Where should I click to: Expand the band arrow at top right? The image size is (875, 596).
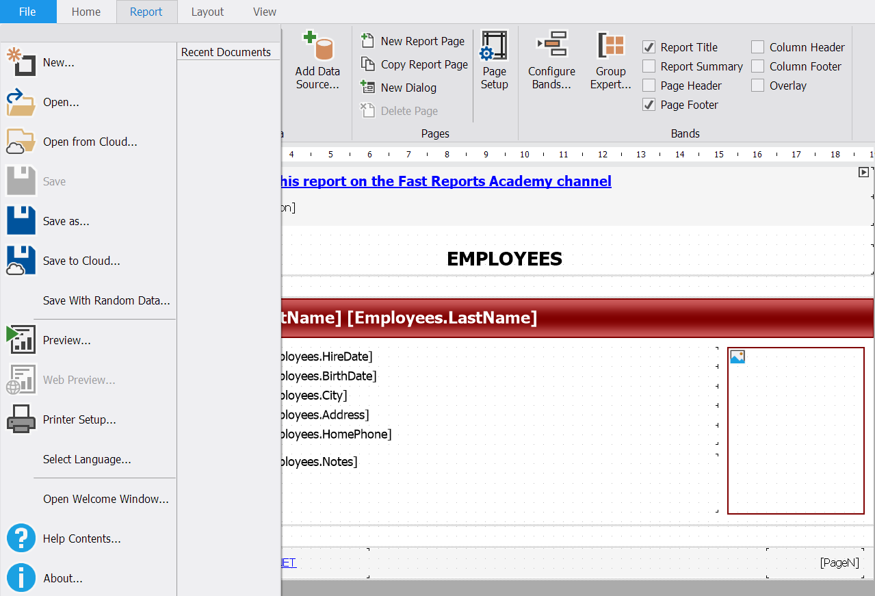click(x=864, y=172)
